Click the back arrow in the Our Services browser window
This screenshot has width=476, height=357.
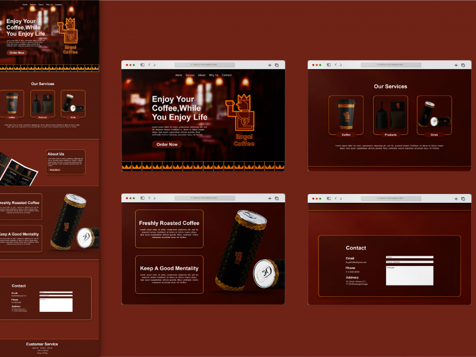coord(335,65)
